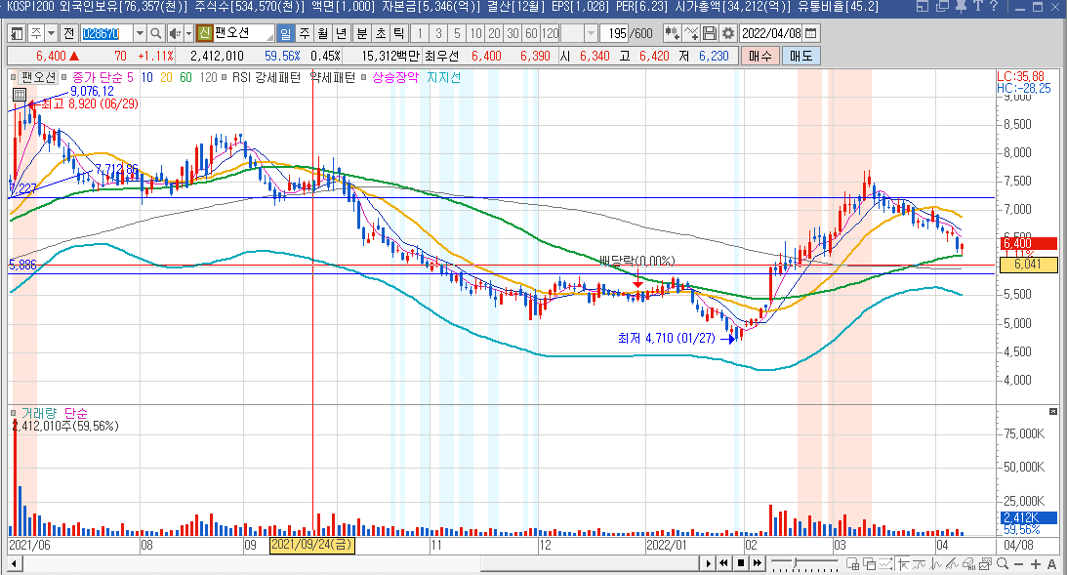This screenshot has height=575, width=1067.
Task: Click the diagonal trendline tool icon
Action: click(x=952, y=564)
